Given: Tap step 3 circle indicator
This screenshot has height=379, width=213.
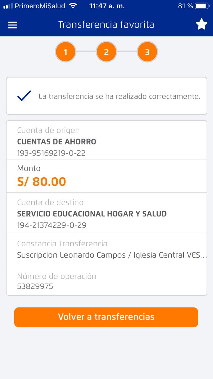Looking at the screenshot, I should [x=147, y=52].
